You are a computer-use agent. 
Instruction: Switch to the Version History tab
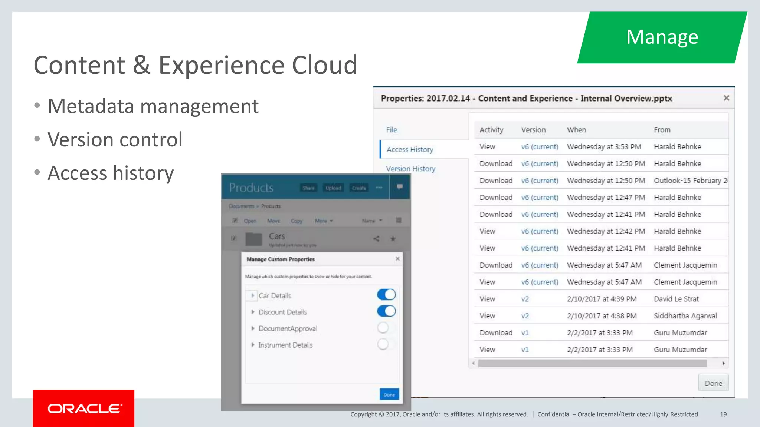click(411, 169)
